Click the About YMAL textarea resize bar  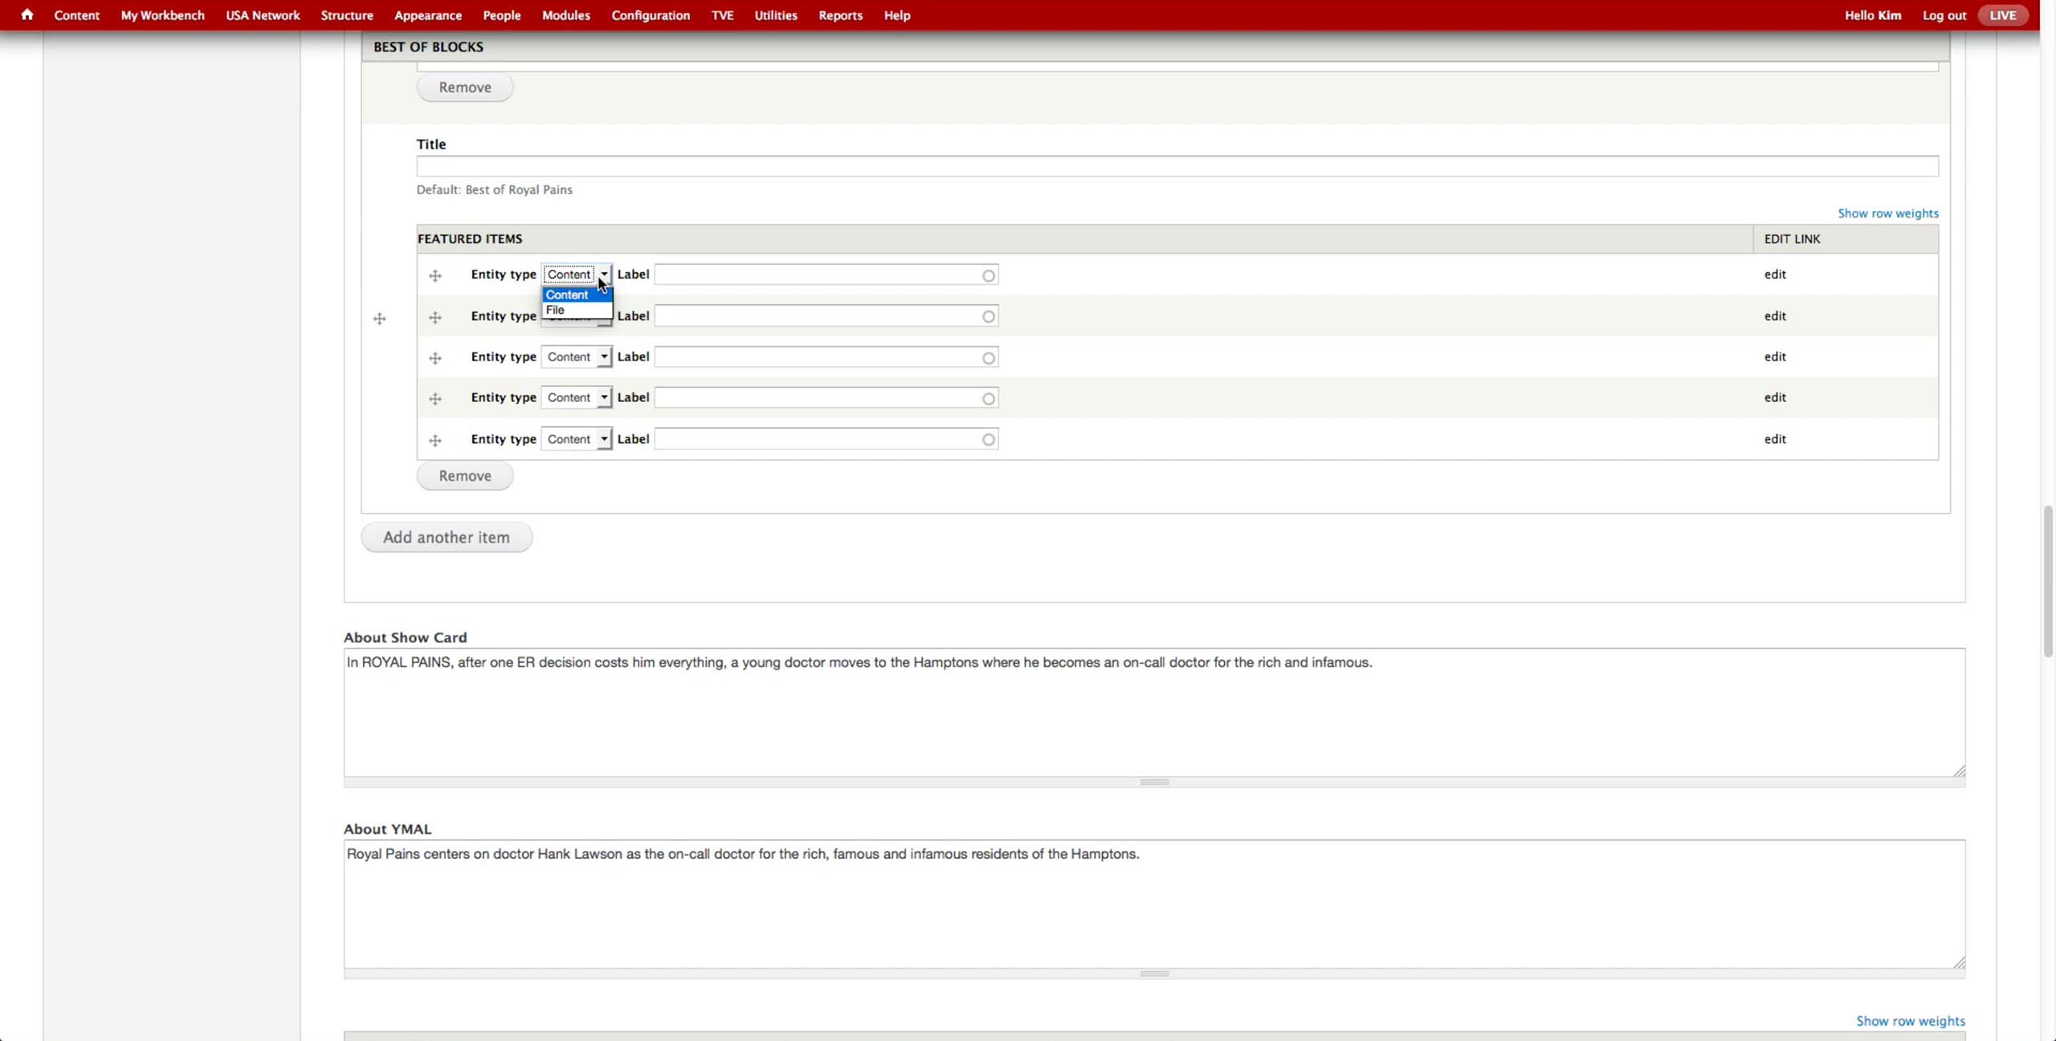pos(1154,974)
